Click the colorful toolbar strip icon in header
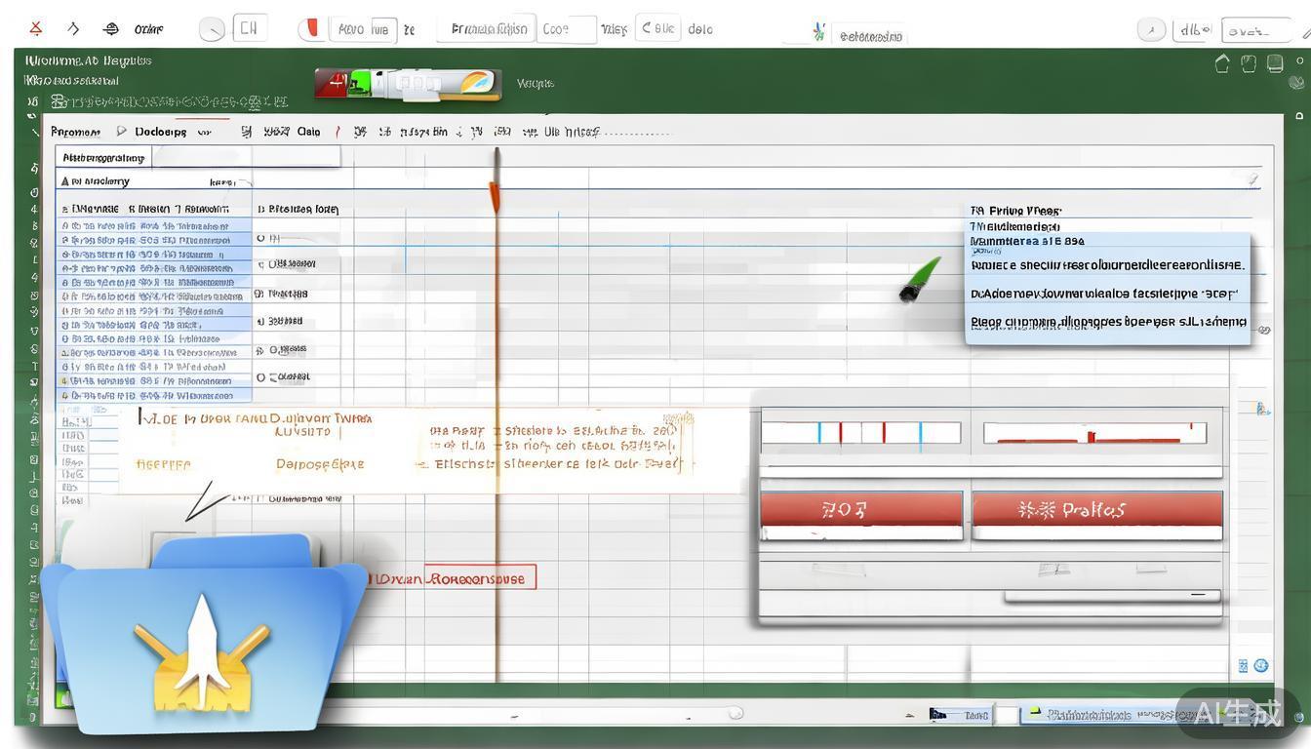The height and width of the screenshot is (749, 1311). point(408,84)
